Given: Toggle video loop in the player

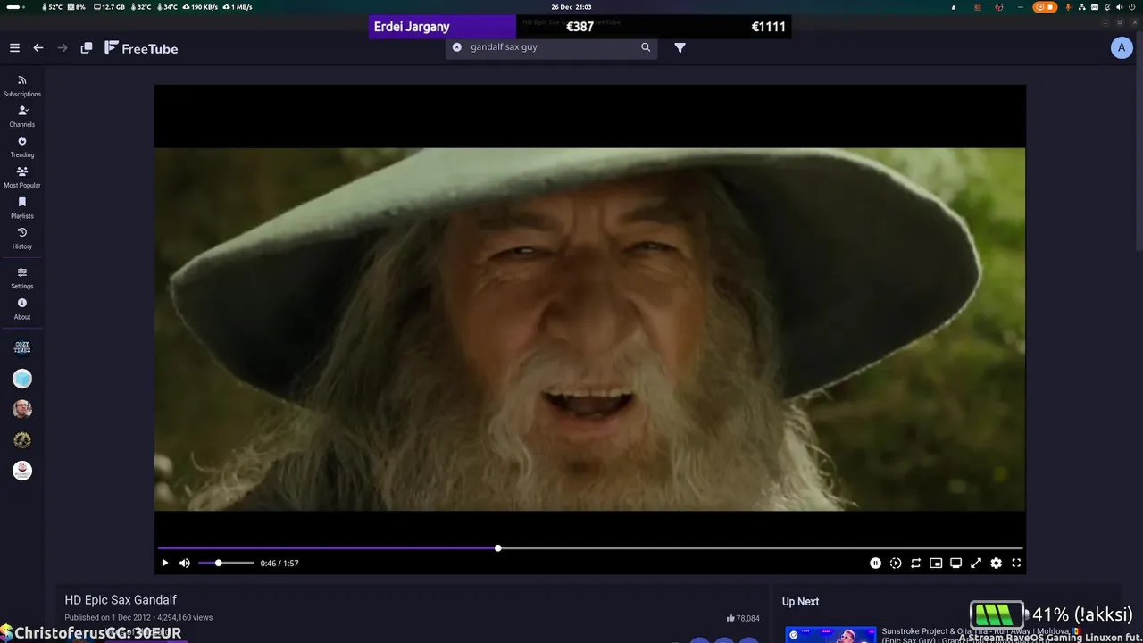Looking at the screenshot, I should [915, 563].
